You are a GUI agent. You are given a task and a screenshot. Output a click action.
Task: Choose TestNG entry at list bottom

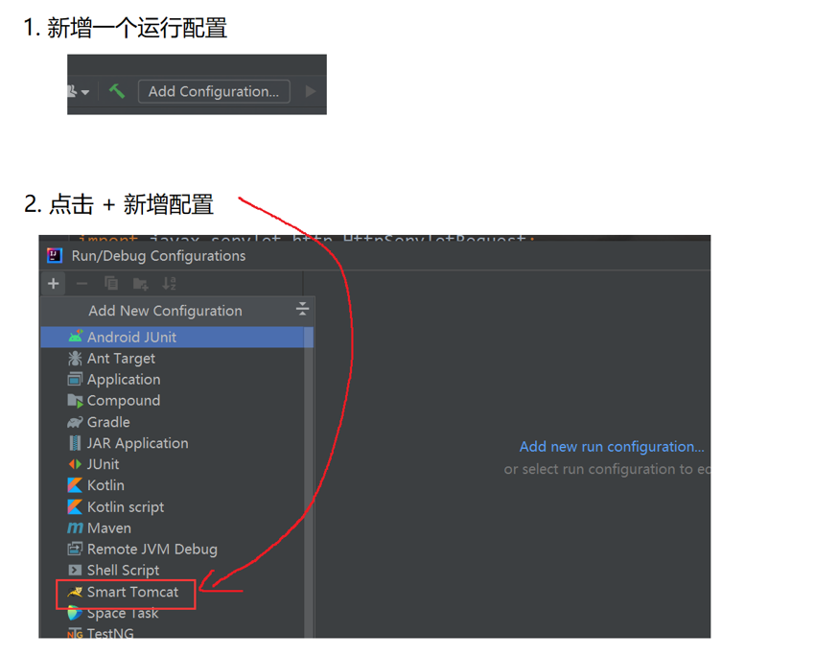[173, 632]
